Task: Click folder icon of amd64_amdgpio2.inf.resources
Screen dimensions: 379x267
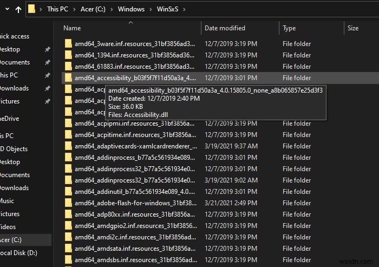Action: tap(68, 226)
